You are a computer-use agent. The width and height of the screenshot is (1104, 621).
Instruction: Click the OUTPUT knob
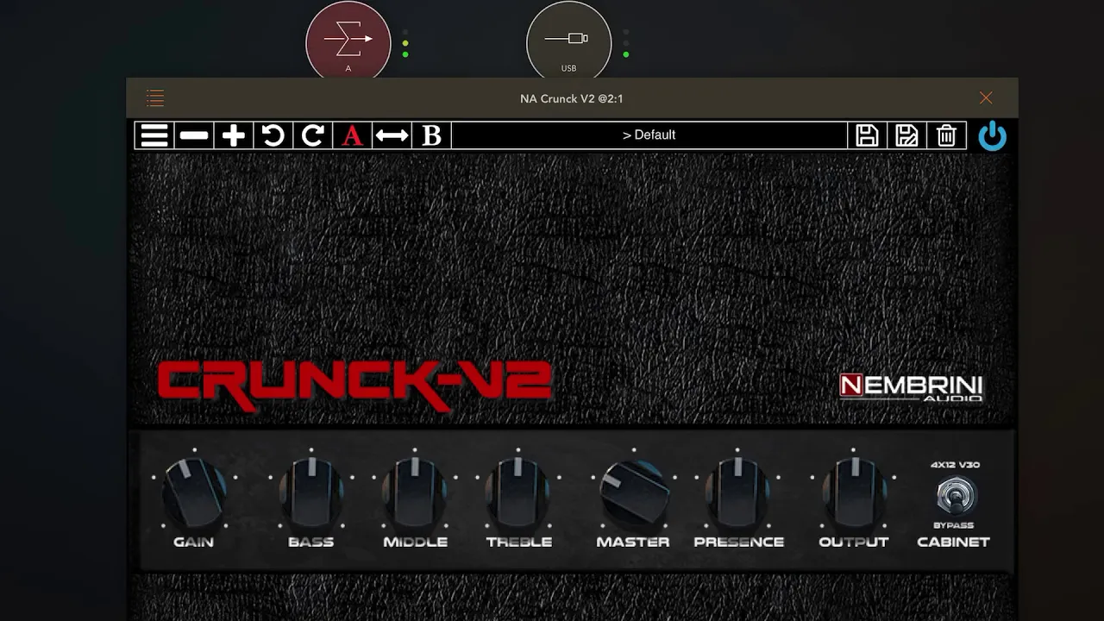click(854, 492)
